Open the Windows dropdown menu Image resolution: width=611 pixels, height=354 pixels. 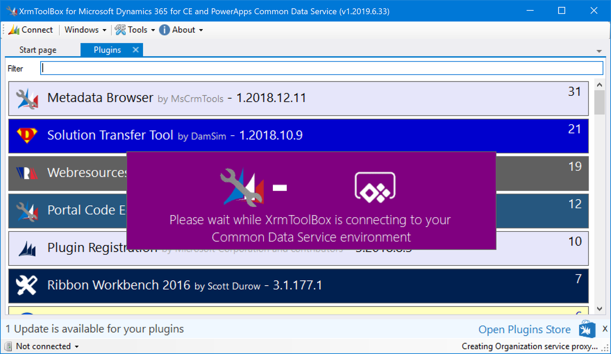click(x=85, y=30)
